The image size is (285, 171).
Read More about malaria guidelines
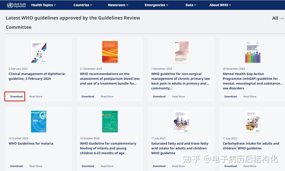point(36,166)
